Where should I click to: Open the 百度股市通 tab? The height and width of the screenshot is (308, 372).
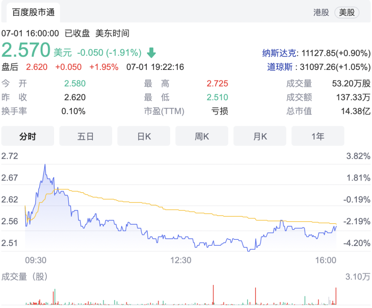pos(33,13)
